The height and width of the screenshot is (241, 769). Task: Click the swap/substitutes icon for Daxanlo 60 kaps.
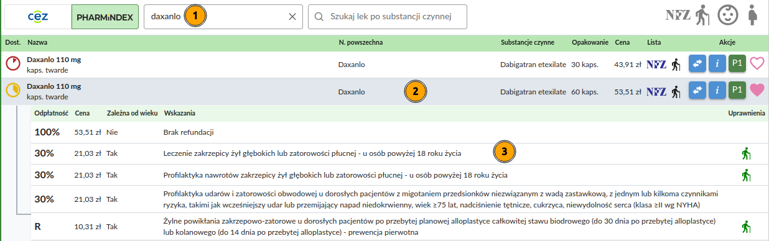coord(697,91)
